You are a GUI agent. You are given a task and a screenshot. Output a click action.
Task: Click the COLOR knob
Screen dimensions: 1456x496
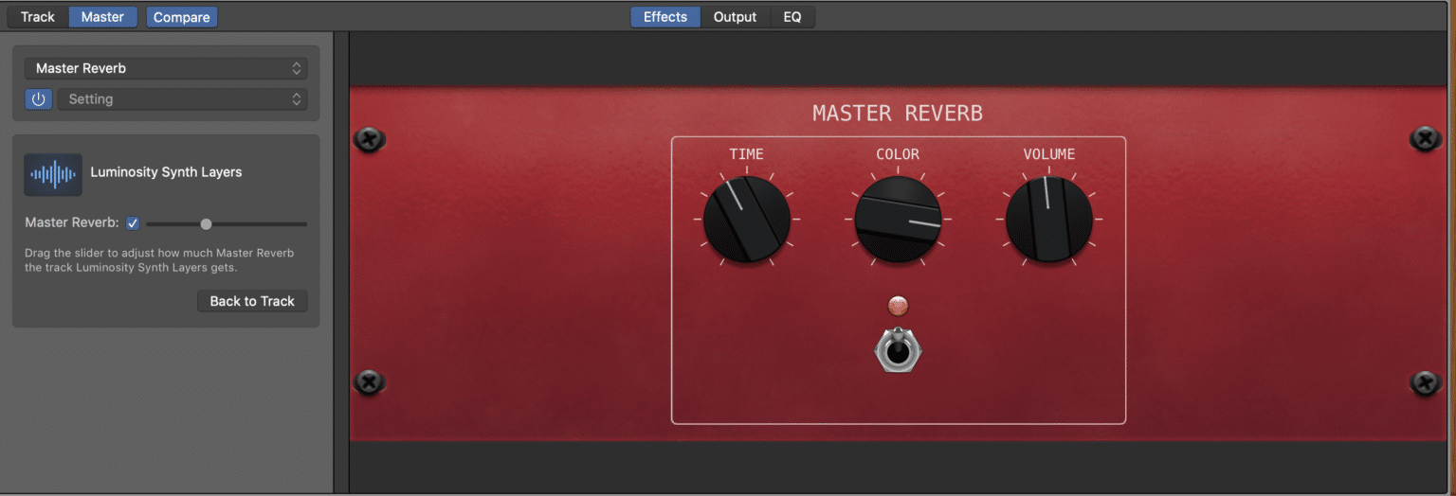[x=898, y=219]
